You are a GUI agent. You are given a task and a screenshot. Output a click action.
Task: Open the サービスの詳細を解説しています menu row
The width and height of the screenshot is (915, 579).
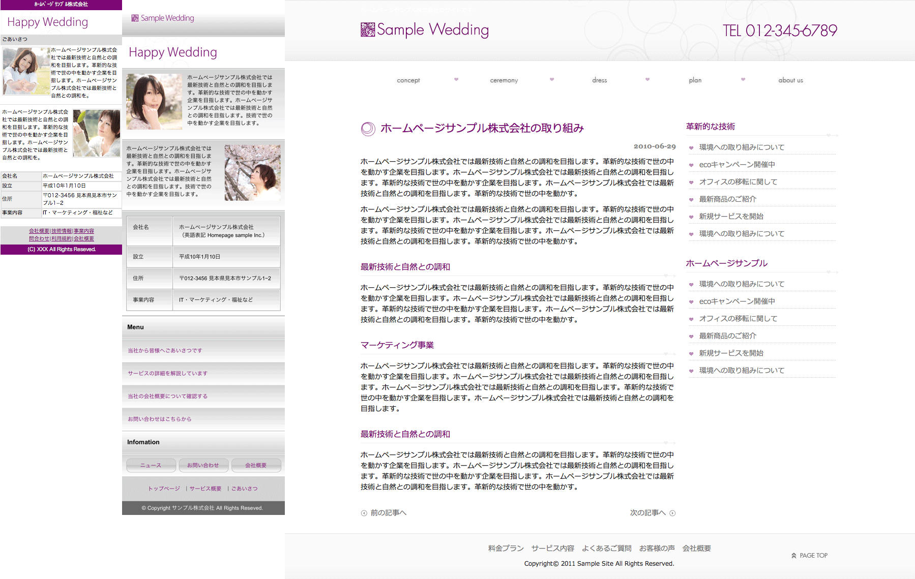(x=167, y=374)
